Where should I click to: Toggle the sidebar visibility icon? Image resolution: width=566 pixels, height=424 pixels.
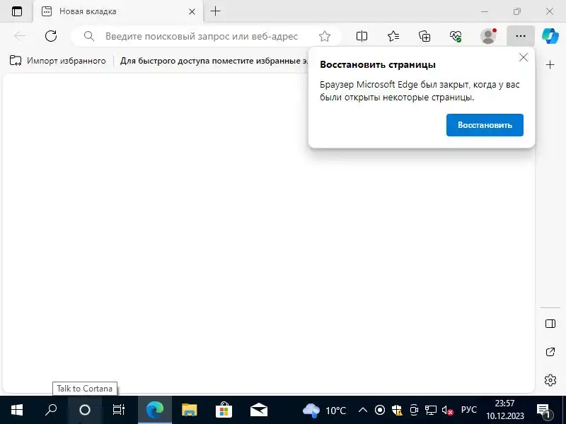coord(550,324)
